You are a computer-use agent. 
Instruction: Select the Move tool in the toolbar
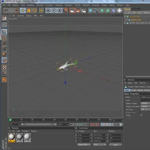click(x=23, y=10)
